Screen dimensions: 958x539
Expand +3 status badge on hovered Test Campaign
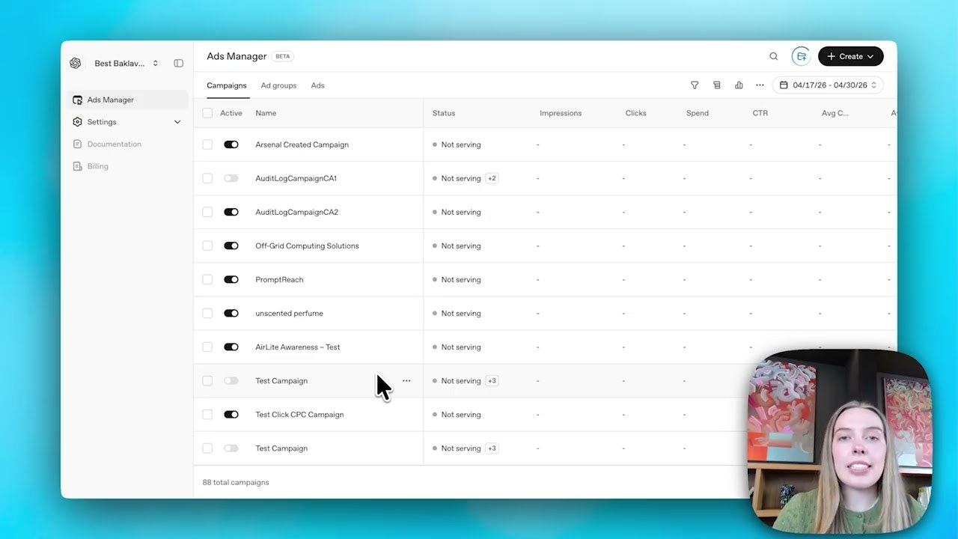tap(492, 380)
